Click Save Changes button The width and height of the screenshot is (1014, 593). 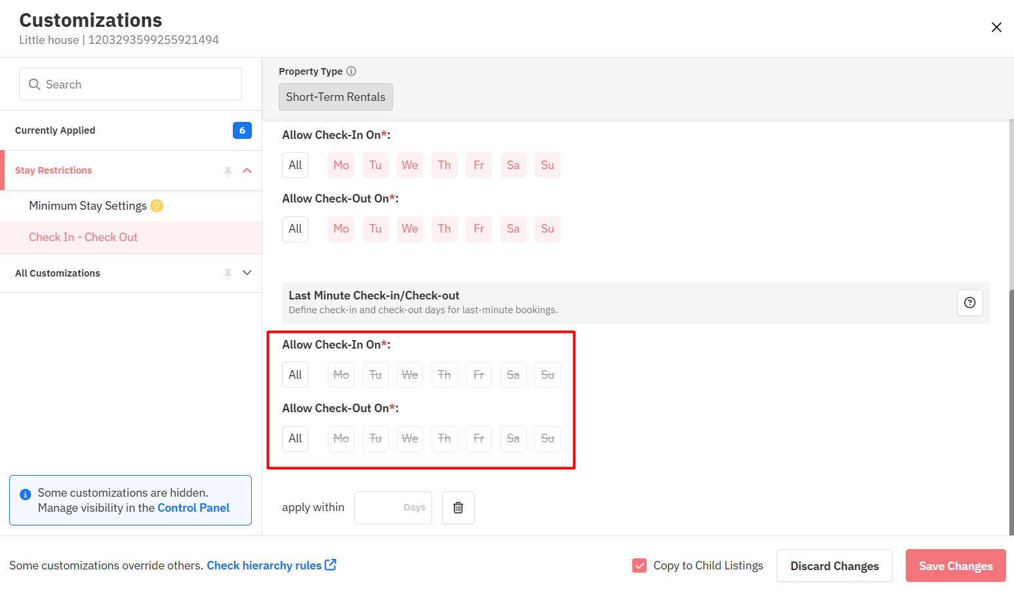pos(956,565)
